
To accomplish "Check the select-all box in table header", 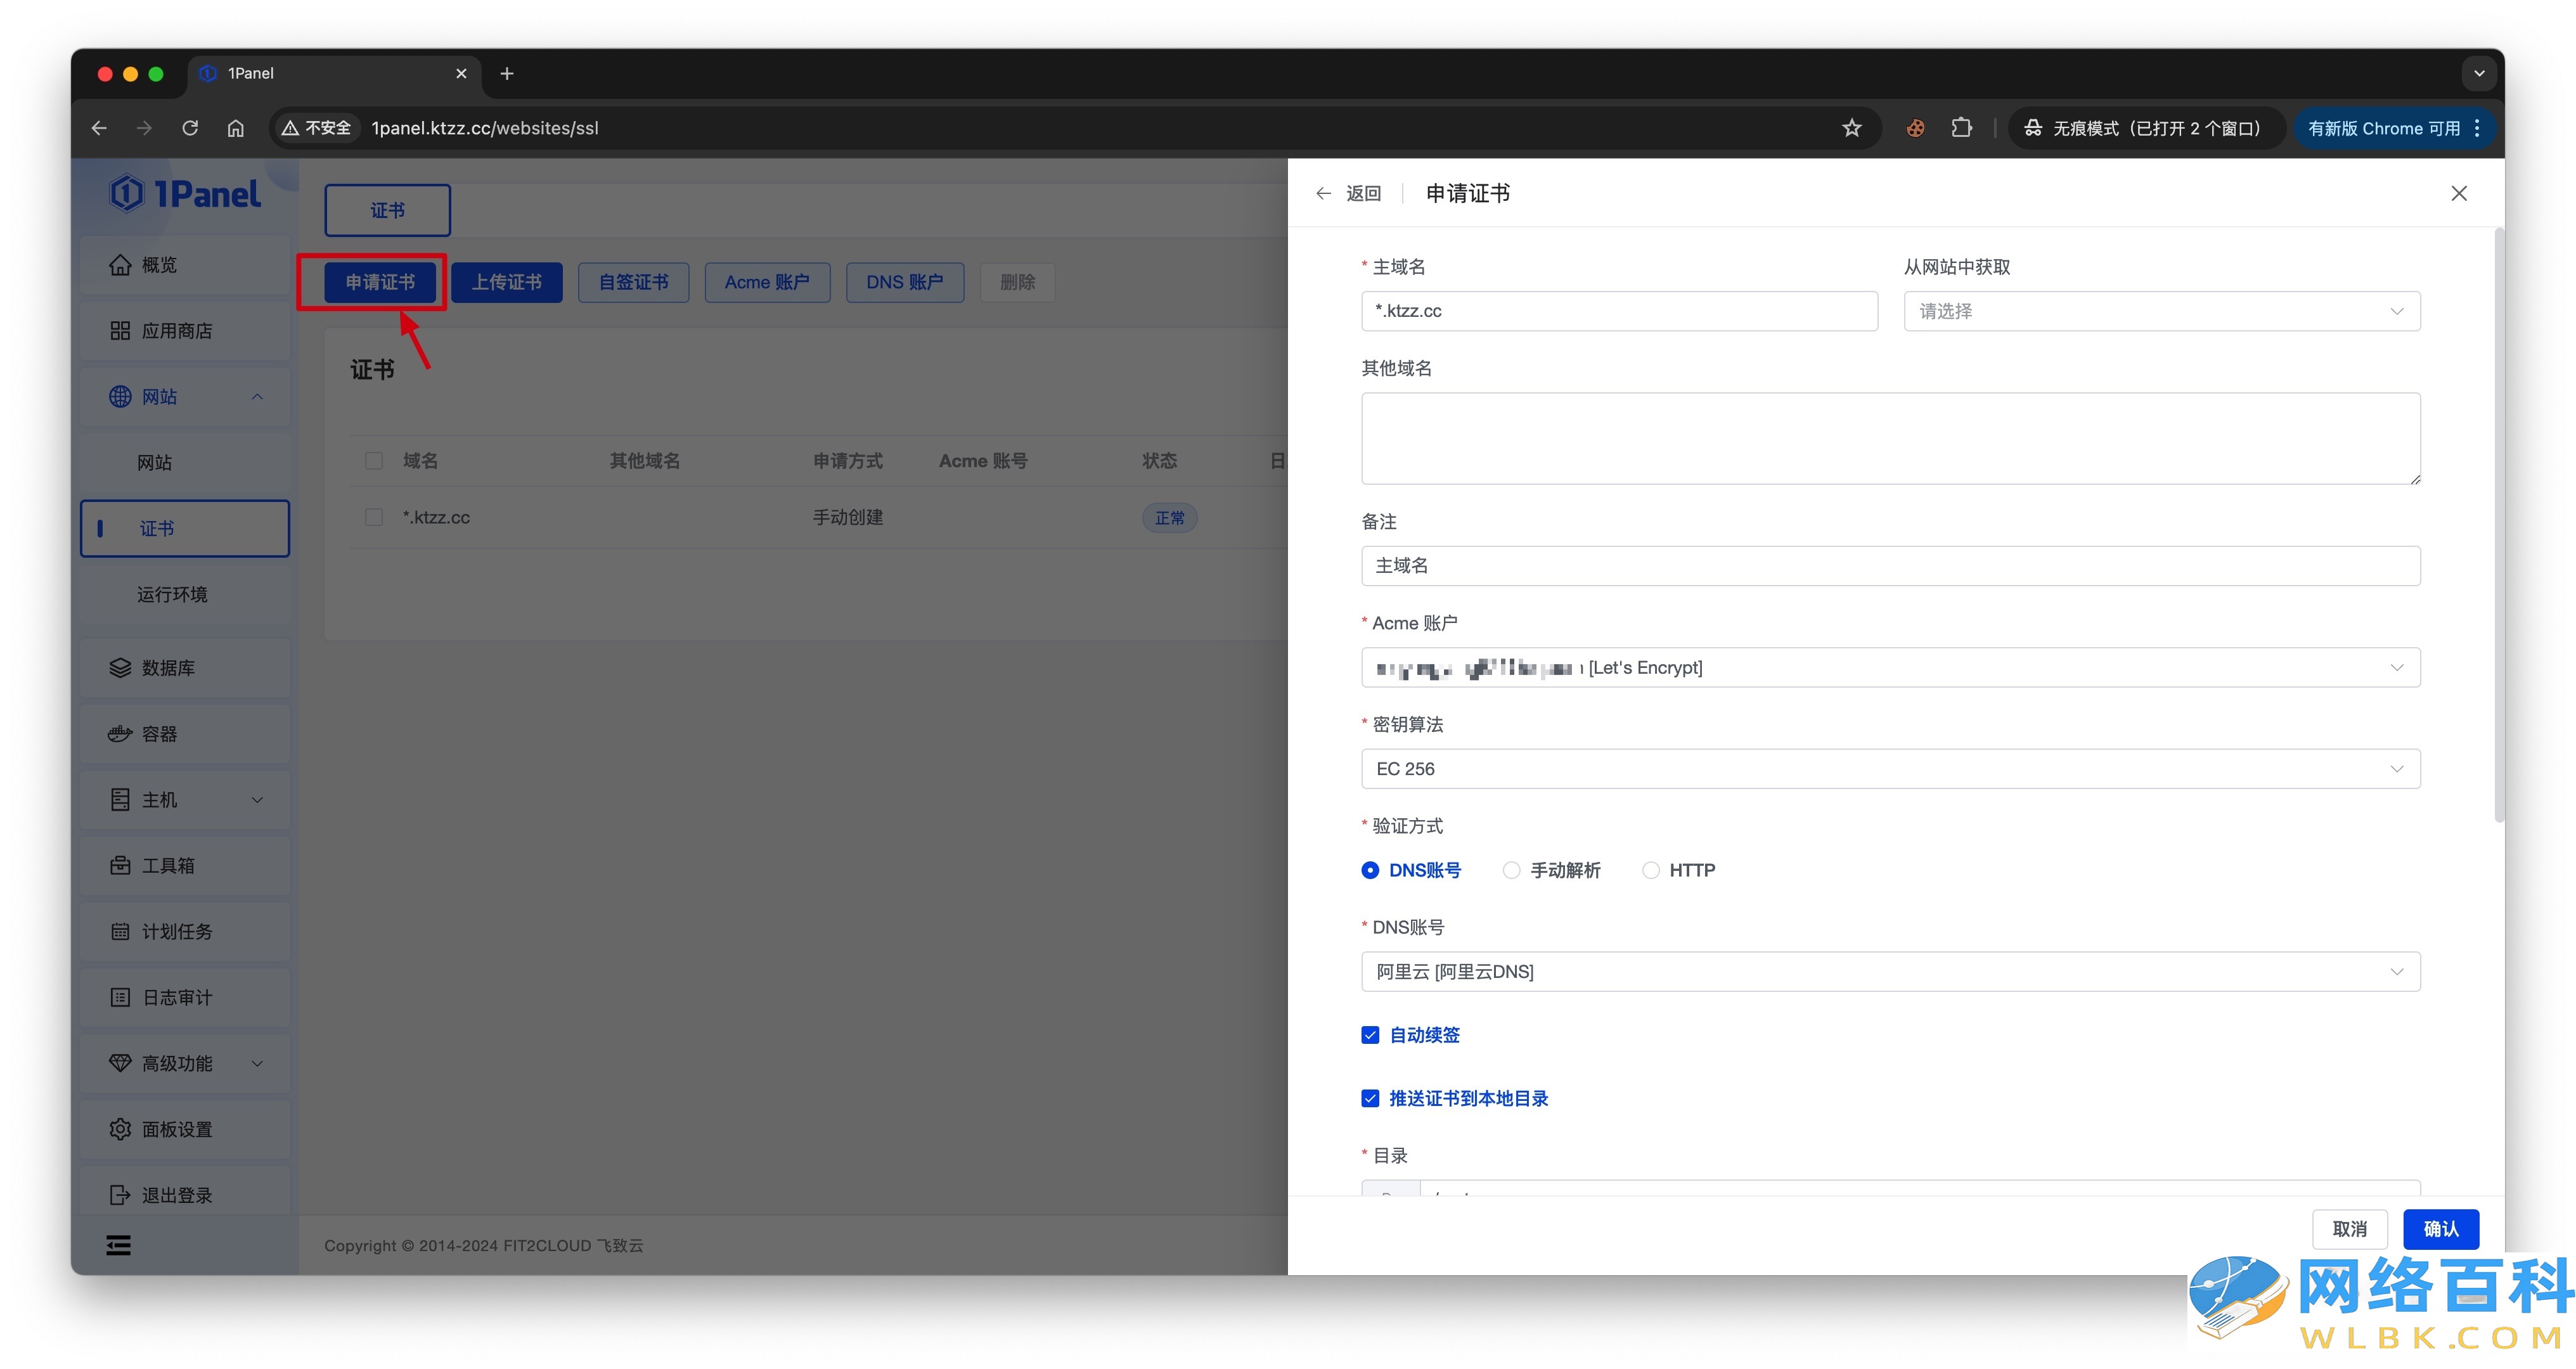I will pos(374,461).
